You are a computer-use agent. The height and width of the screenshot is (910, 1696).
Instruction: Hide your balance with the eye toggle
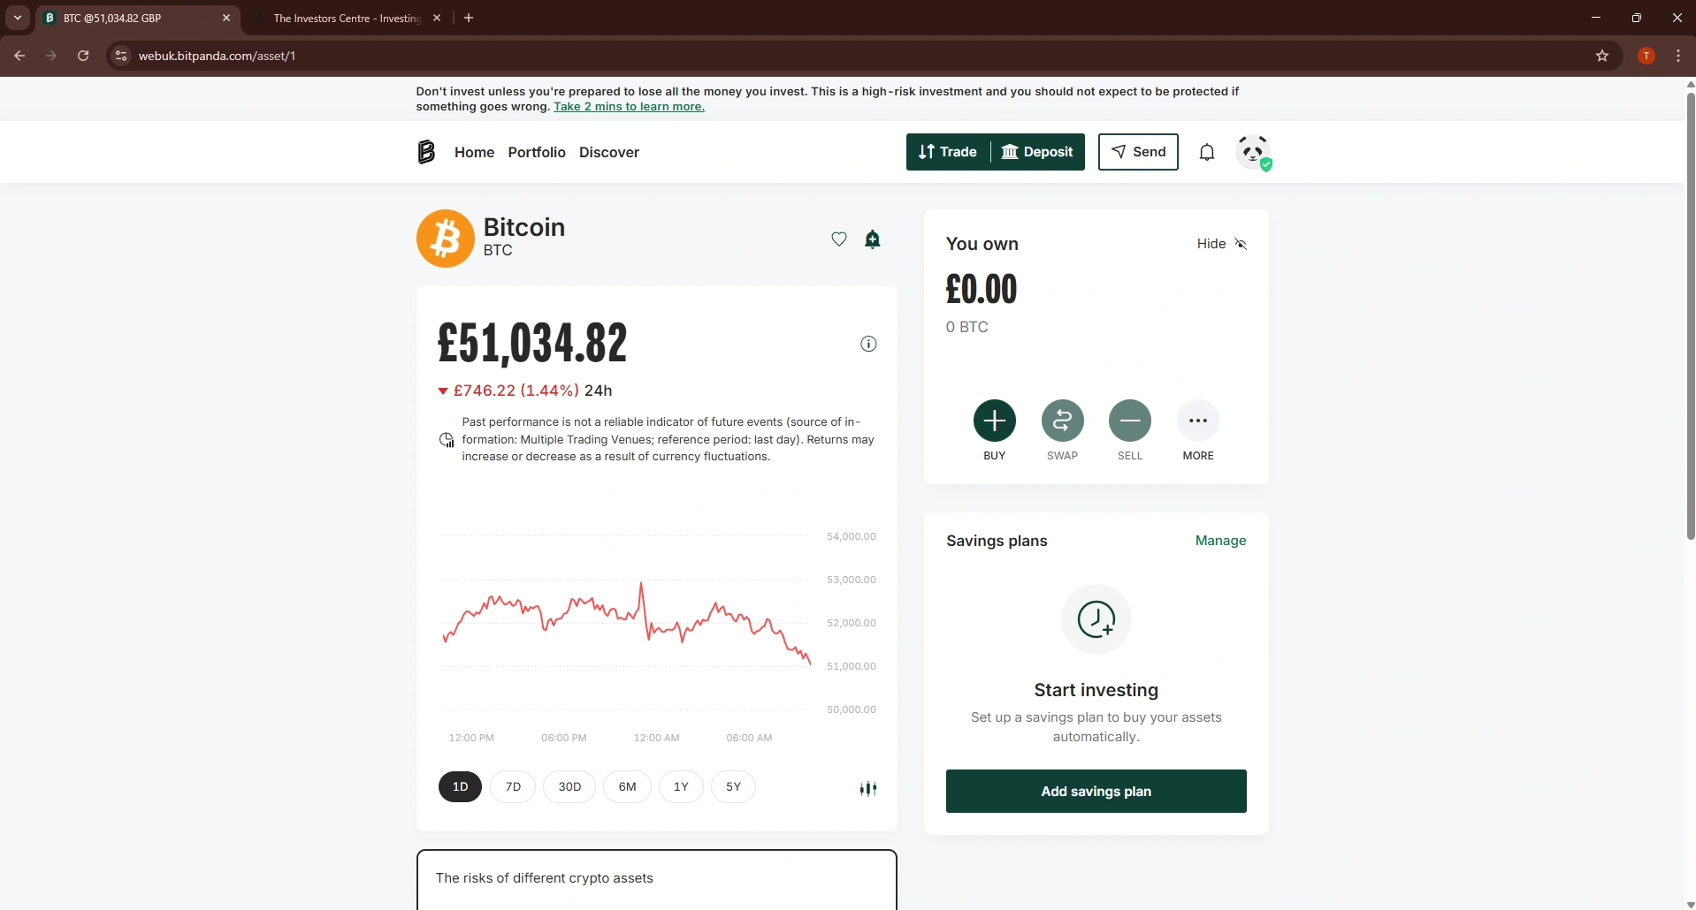1241,244
